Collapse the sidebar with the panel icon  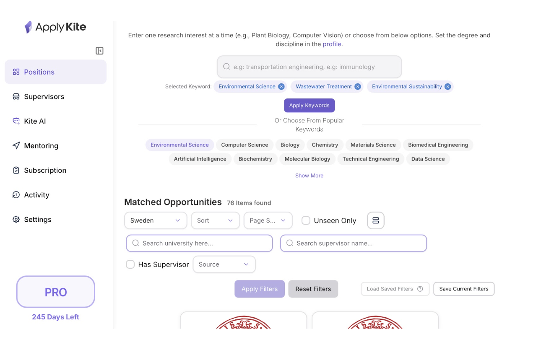(x=99, y=51)
